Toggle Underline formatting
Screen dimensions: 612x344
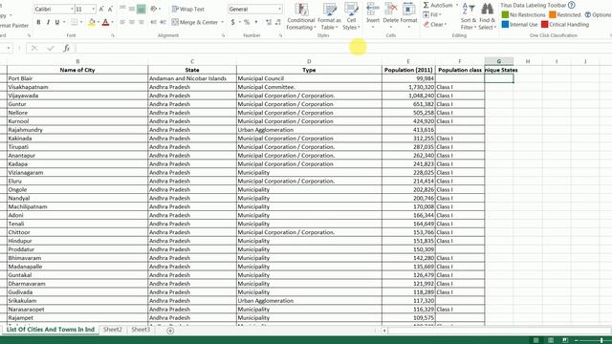pos(57,22)
